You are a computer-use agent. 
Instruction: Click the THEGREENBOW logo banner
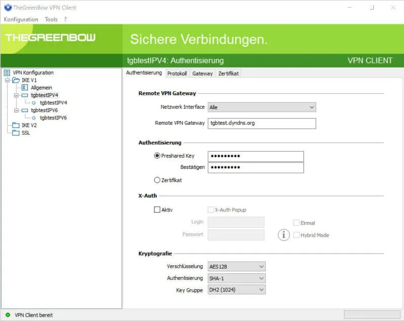[x=50, y=37]
